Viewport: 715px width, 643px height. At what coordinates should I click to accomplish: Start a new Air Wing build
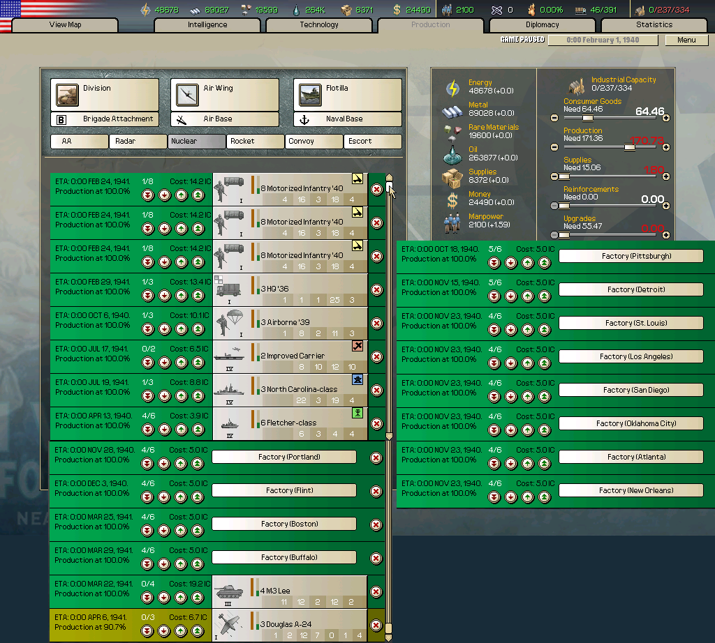(225, 95)
